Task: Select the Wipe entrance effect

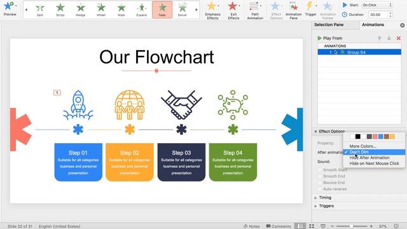Action: (x=121, y=10)
